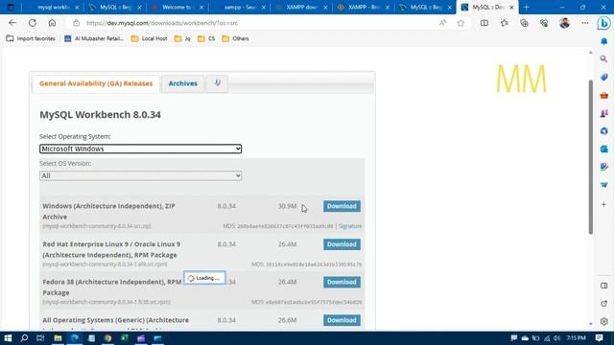
Task: Open sidebar Shopping tag icon
Action: [x=603, y=77]
